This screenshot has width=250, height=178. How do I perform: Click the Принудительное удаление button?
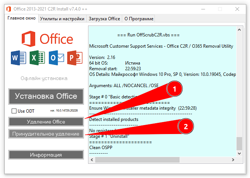pyautogui.click(x=46, y=134)
